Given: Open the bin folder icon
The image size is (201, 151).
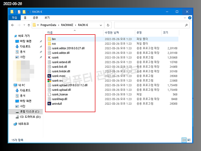Looking at the screenshot, I should (49, 39).
